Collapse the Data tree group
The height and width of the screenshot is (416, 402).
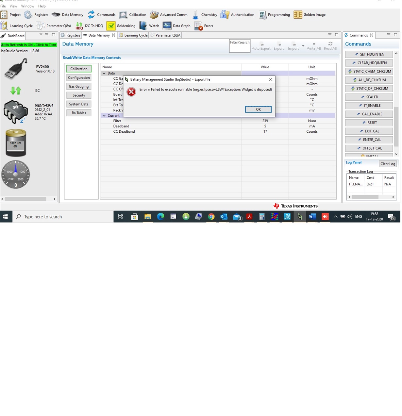point(104,73)
